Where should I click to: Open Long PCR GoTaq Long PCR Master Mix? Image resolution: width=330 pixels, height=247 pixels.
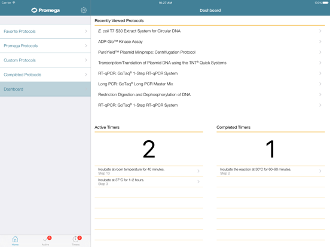point(210,84)
